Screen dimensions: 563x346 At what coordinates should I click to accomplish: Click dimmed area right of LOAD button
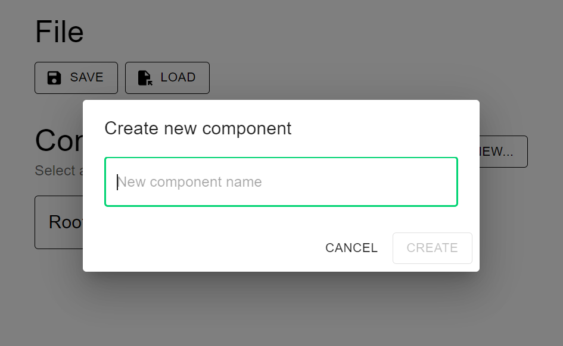357,78
